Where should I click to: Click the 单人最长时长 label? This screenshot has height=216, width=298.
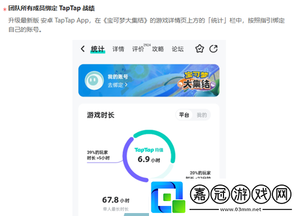coord(116,209)
